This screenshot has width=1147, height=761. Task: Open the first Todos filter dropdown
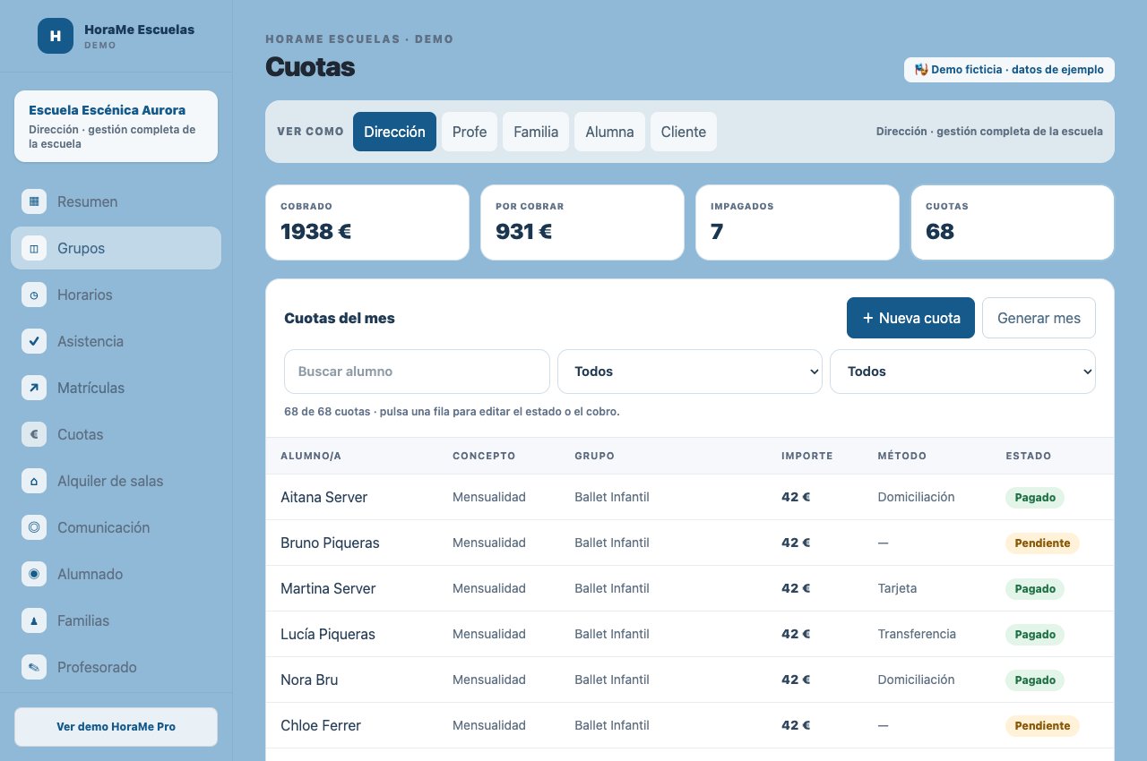coord(690,372)
